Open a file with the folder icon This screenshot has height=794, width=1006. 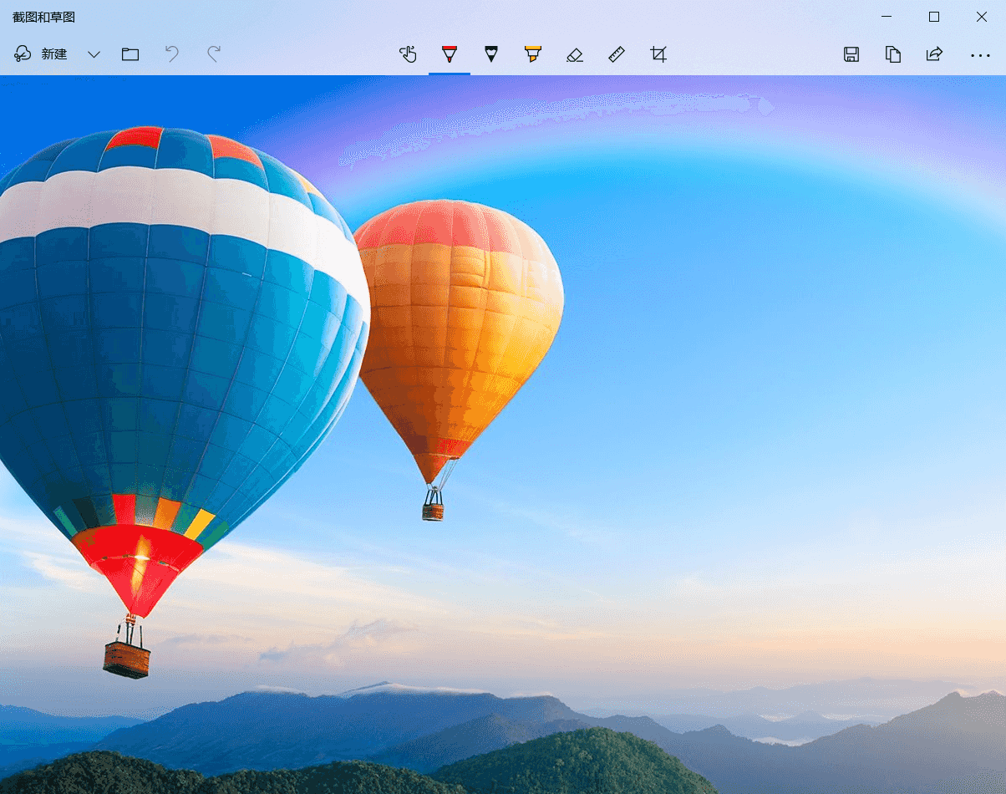[x=130, y=55]
